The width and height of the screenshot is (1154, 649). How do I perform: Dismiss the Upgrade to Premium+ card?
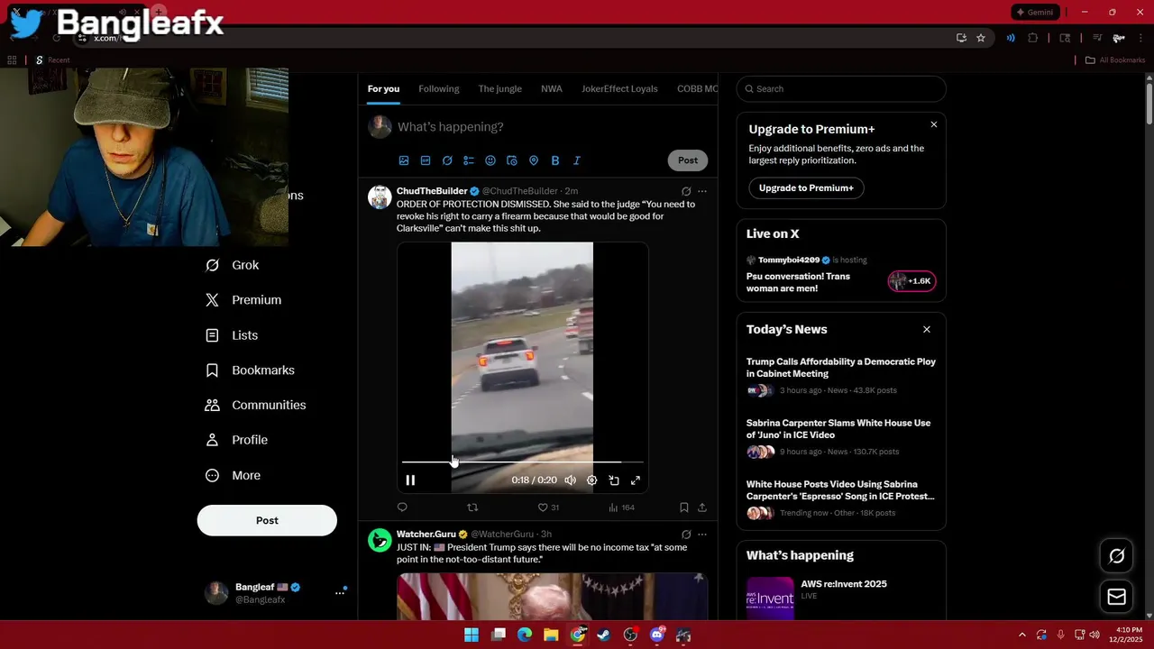tap(934, 124)
